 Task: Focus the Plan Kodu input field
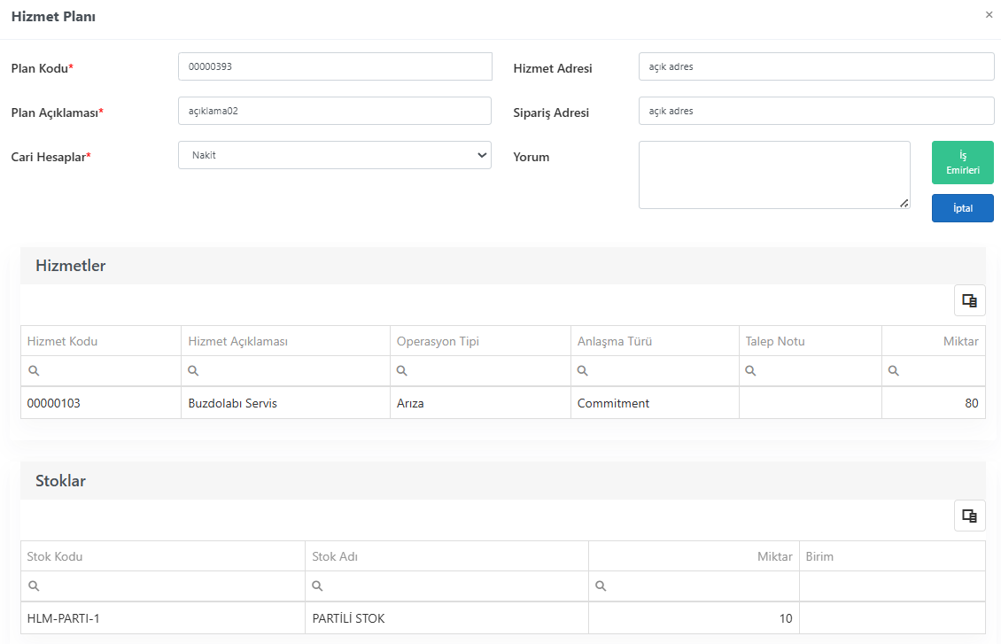pos(335,66)
